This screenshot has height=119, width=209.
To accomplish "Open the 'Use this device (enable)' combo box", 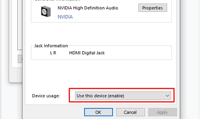I will (x=123, y=95).
